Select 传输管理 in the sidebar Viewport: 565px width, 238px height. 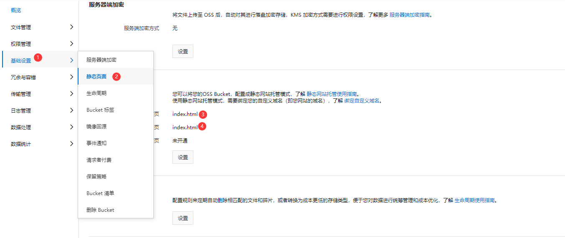[21, 94]
